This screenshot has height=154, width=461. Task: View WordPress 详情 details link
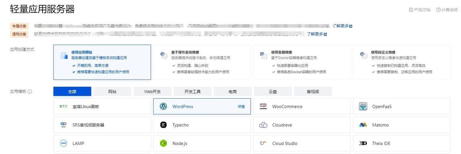point(241,107)
